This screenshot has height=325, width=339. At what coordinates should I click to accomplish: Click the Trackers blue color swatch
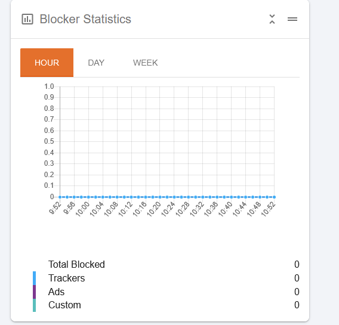click(34, 278)
